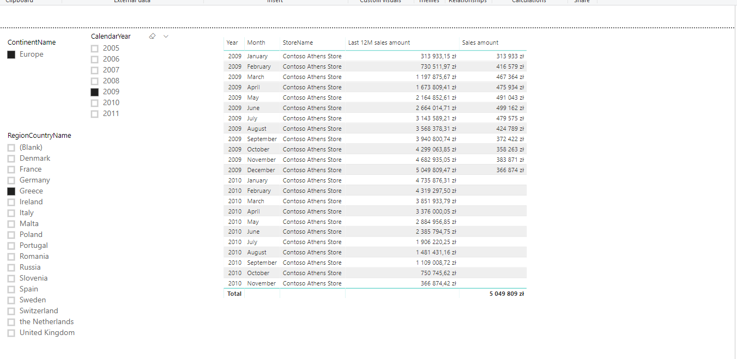
Task: Click the 2010 November Month cell
Action: coord(262,283)
